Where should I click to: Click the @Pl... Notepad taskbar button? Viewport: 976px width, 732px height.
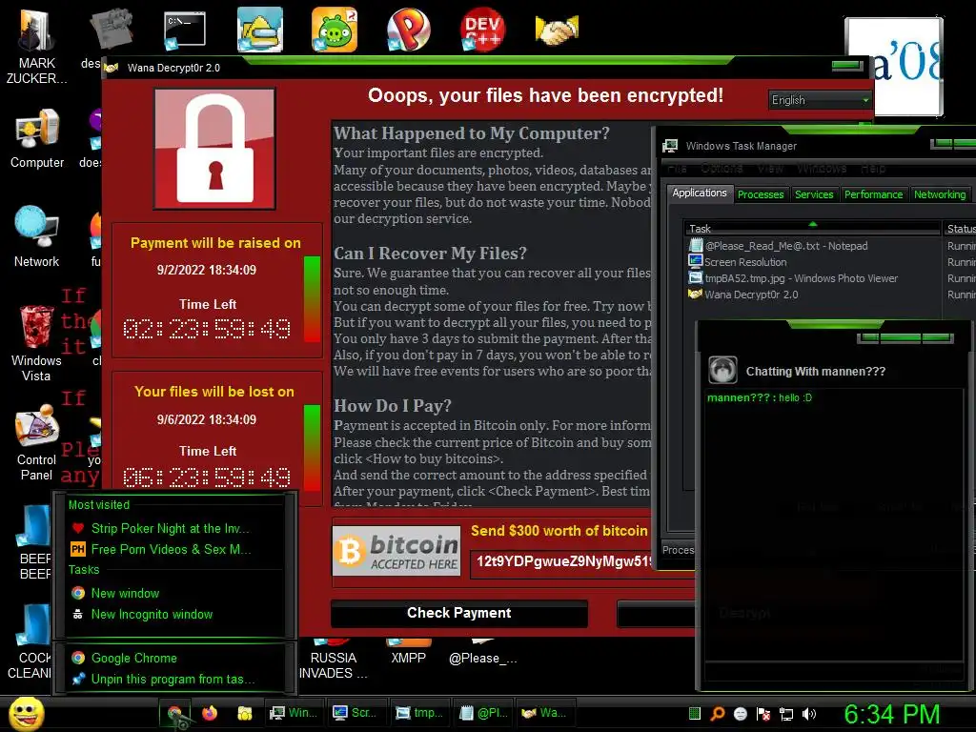[x=483, y=713]
